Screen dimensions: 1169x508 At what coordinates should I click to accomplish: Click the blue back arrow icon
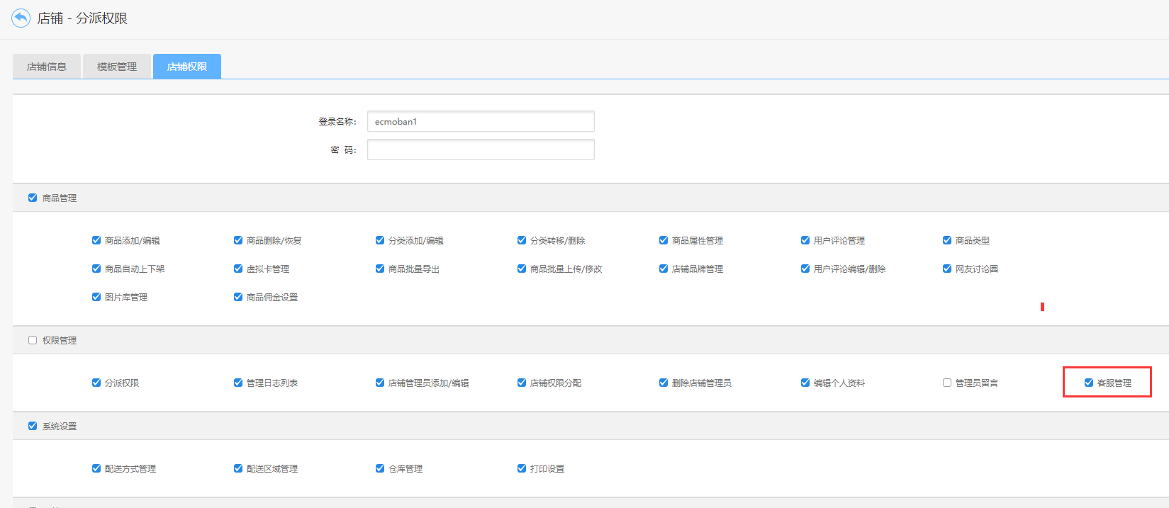click(21, 18)
